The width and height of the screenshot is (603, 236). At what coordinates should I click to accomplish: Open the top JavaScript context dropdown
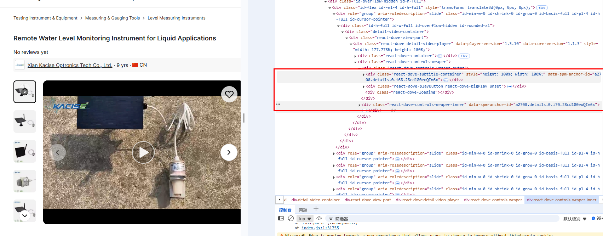click(x=305, y=219)
